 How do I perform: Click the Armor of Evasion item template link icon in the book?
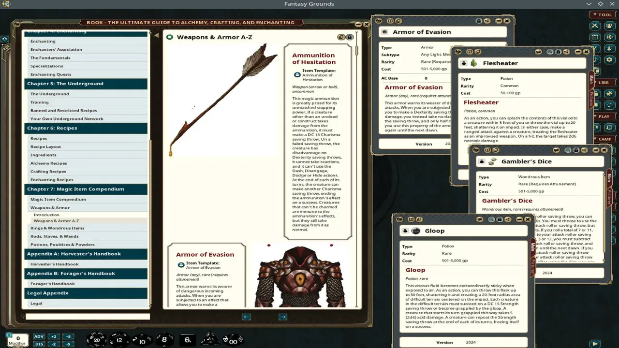click(181, 265)
